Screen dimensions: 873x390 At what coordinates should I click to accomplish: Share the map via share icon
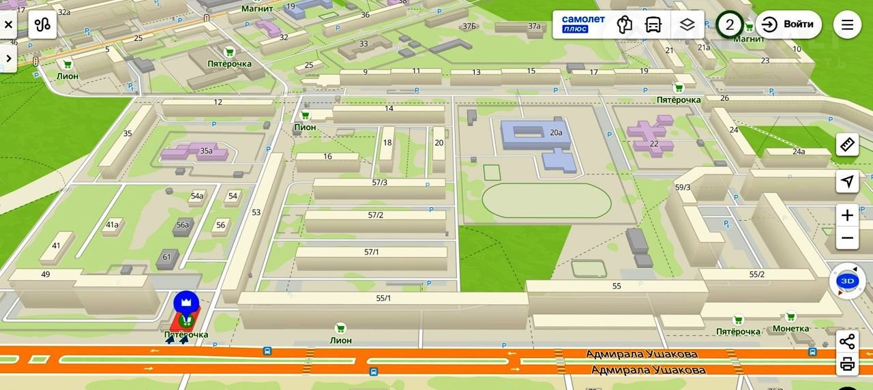847,342
